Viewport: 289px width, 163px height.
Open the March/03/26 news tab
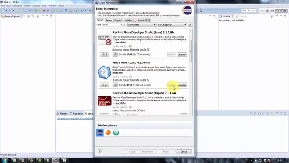pos(142,20)
